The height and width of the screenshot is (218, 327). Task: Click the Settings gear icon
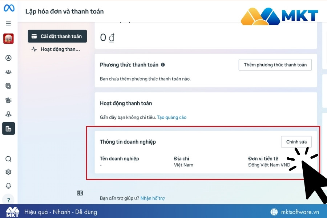[x=8, y=171]
